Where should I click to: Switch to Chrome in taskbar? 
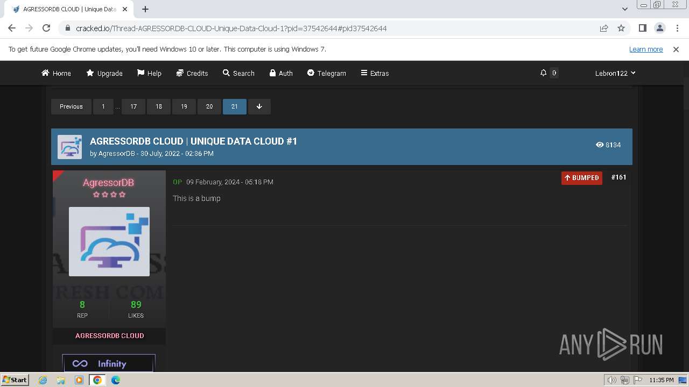coord(97,380)
